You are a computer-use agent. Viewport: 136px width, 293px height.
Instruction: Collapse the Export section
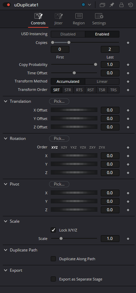[x=6, y=270]
